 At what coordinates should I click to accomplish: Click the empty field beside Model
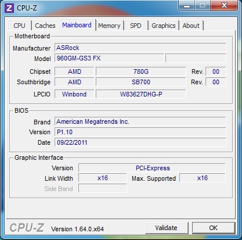click(196, 58)
